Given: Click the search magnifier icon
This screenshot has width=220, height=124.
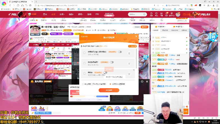Looking at the screenshot, I should [x=144, y=14].
